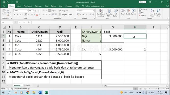Click the formula bar input field

(x=100, y=22)
